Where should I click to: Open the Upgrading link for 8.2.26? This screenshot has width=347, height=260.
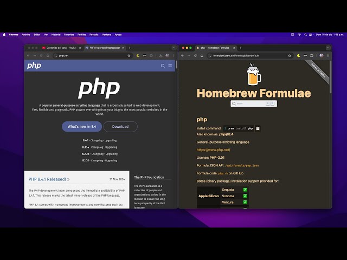pos(112,154)
